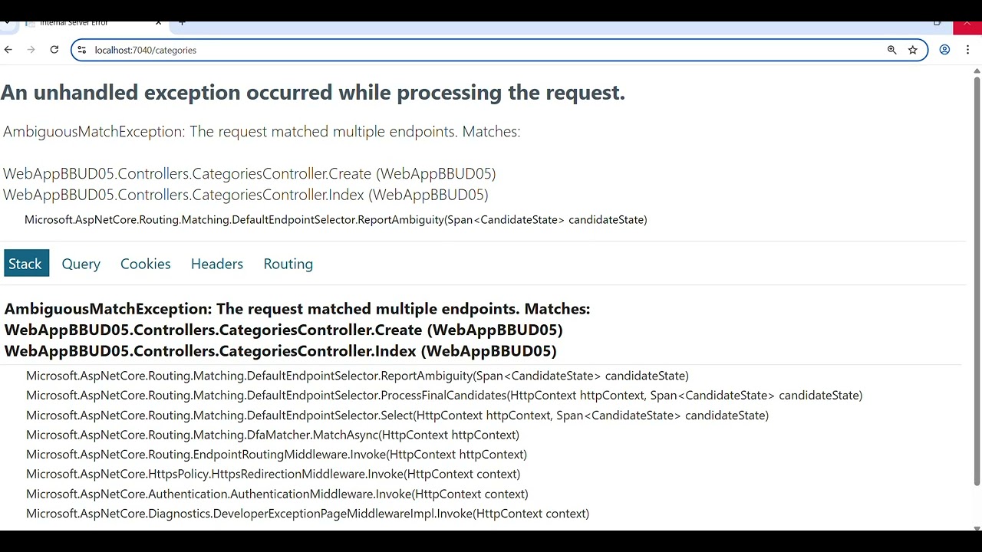Click the EndpointRoutingMiddleware.Invoke stack frame

click(x=276, y=455)
